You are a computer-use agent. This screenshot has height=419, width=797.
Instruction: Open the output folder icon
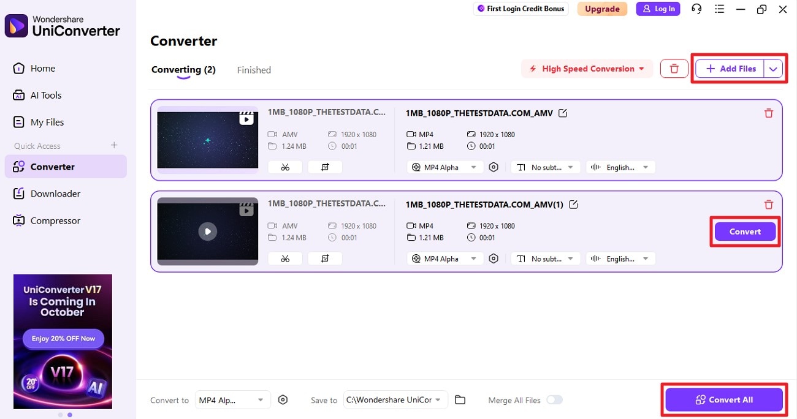click(460, 400)
